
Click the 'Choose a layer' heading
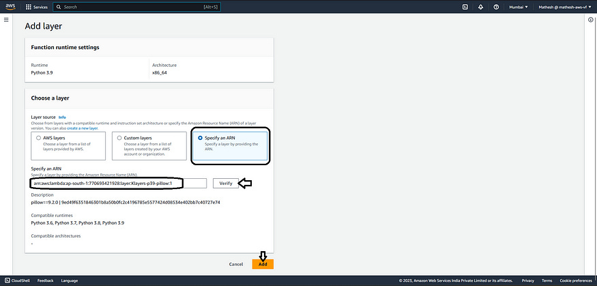[x=50, y=98]
